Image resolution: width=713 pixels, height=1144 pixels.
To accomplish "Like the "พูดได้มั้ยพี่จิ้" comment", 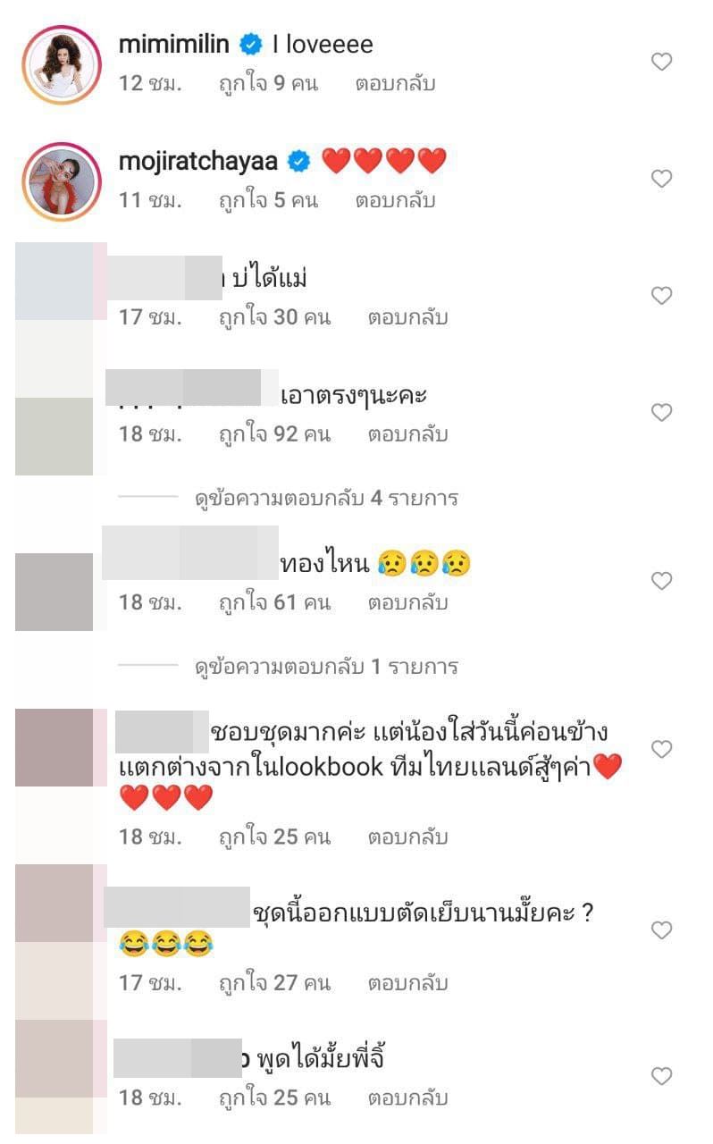I will pos(661,1076).
